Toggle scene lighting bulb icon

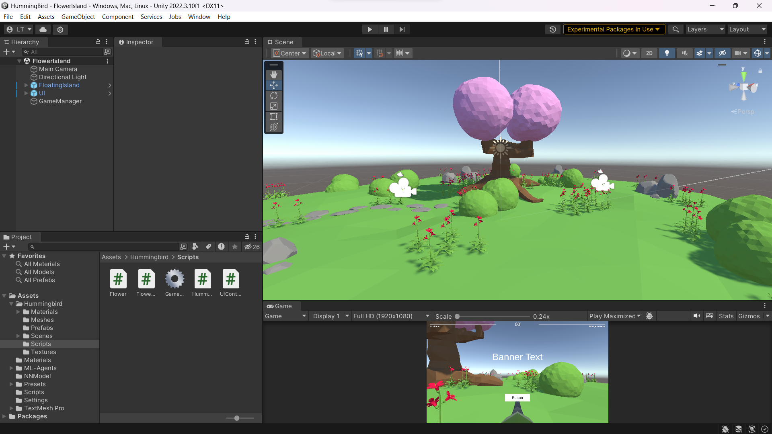tap(667, 53)
